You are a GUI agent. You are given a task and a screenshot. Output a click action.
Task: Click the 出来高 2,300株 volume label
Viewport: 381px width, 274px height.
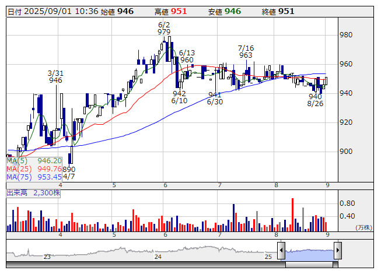[33, 193]
